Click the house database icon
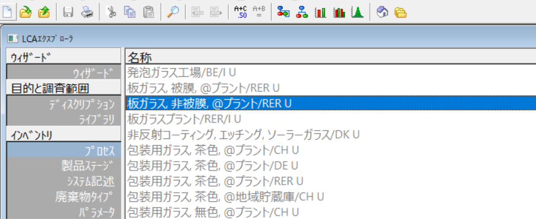The height and width of the screenshot is (219, 536). pyautogui.click(x=382, y=12)
